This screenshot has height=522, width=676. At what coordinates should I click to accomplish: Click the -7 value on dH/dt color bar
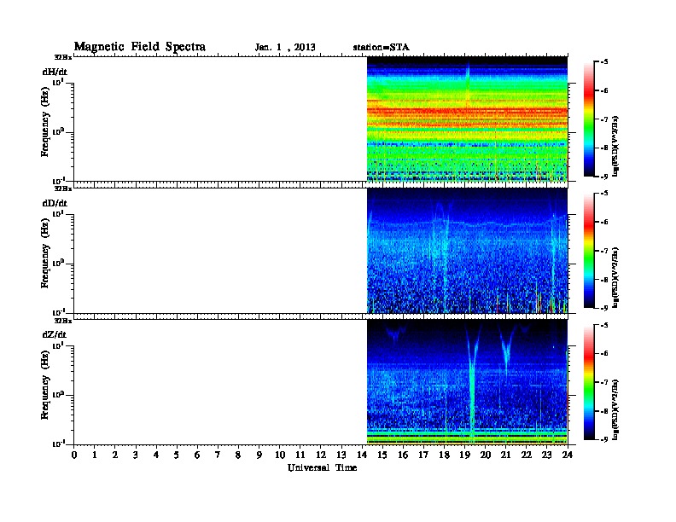(x=604, y=119)
